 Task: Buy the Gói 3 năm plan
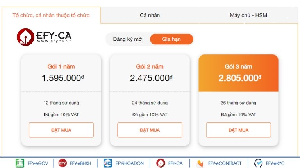[238, 130]
